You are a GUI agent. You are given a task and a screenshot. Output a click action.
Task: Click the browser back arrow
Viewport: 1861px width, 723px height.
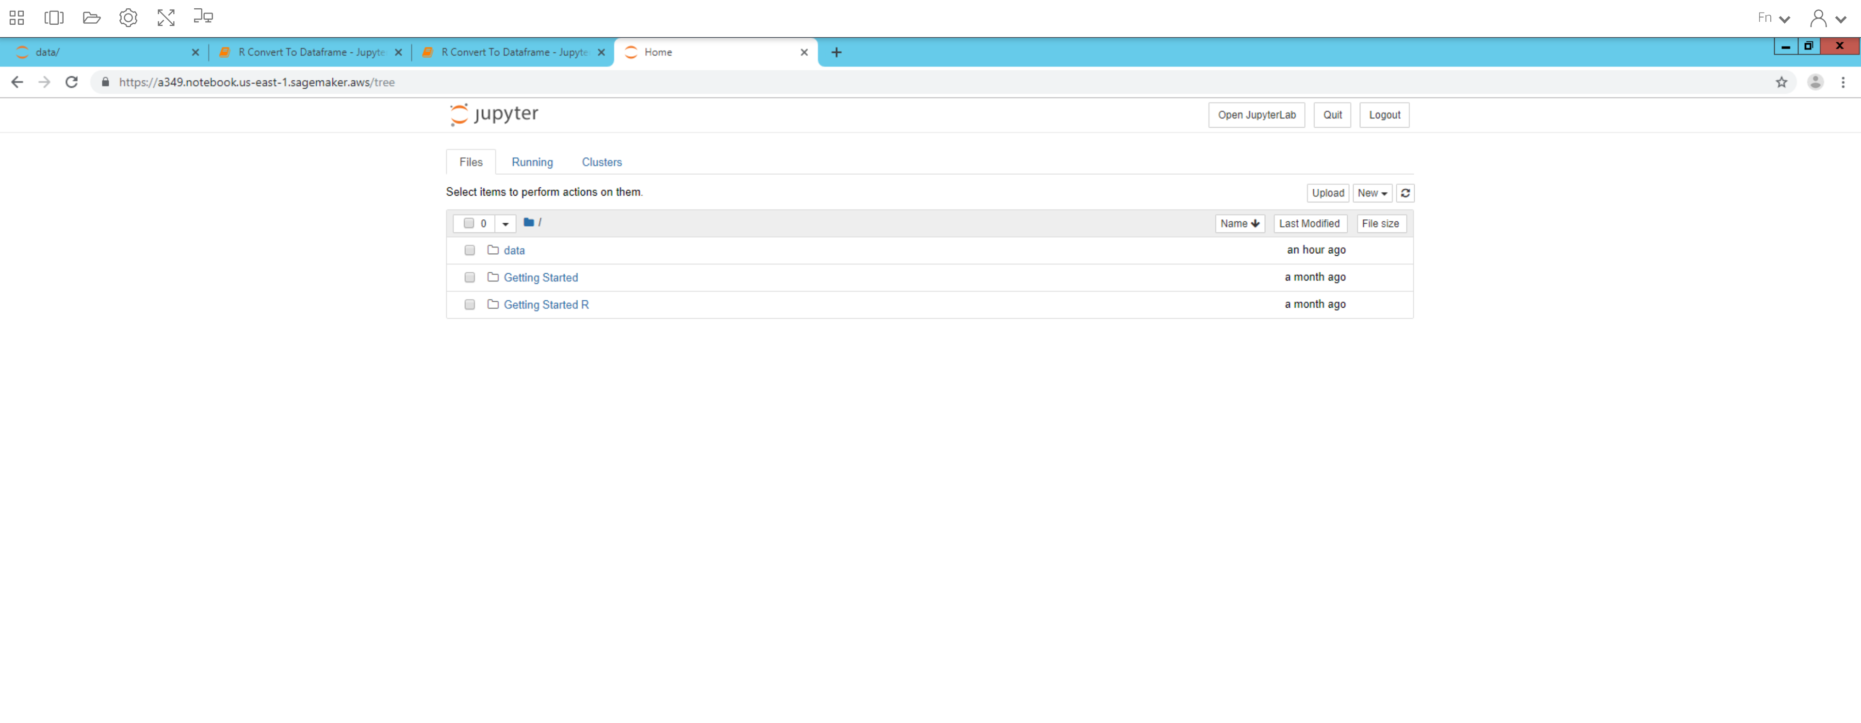pyautogui.click(x=17, y=82)
